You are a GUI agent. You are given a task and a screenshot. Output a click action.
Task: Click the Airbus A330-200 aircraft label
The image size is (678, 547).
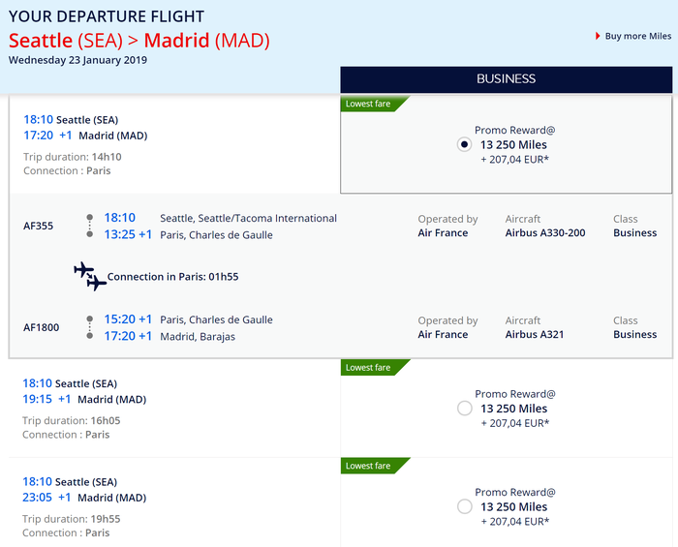545,233
